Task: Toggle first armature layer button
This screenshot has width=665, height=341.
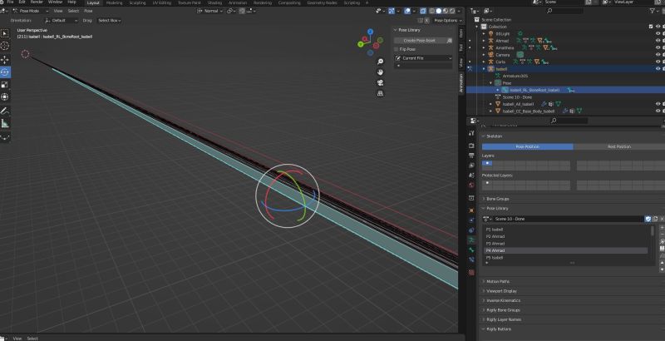Action: tap(487, 163)
